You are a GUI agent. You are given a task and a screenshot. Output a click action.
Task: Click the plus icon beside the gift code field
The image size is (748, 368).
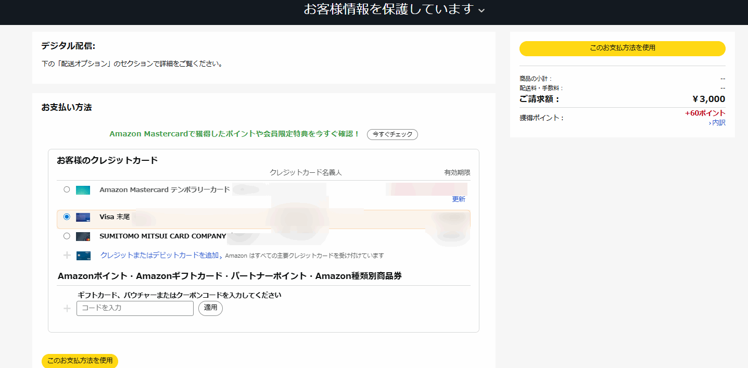tap(67, 309)
